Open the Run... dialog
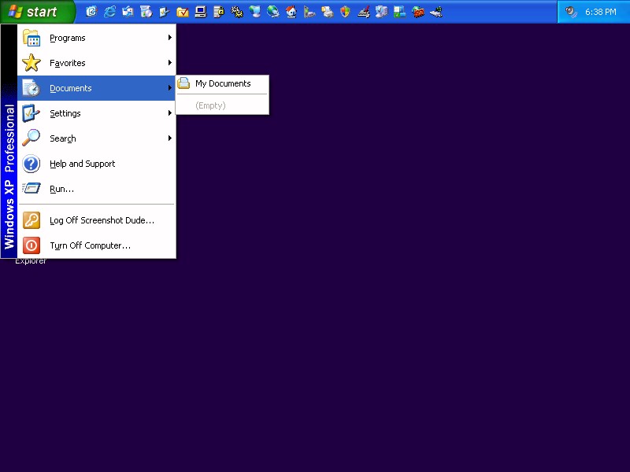This screenshot has width=630, height=472. pos(61,189)
